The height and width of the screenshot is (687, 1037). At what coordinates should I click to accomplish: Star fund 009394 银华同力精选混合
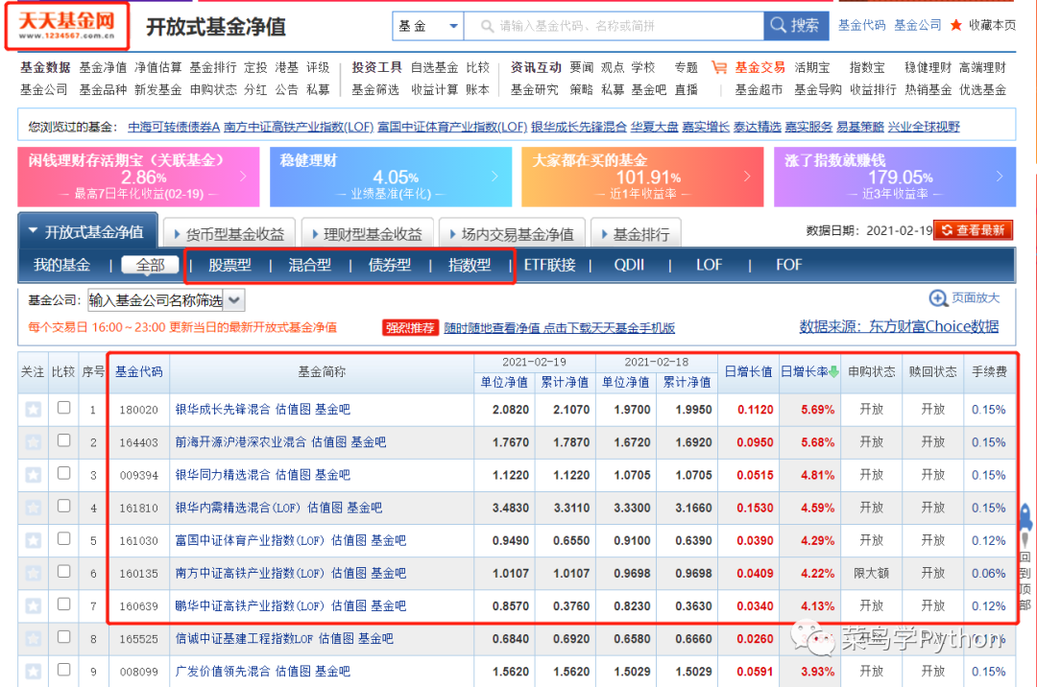33,475
